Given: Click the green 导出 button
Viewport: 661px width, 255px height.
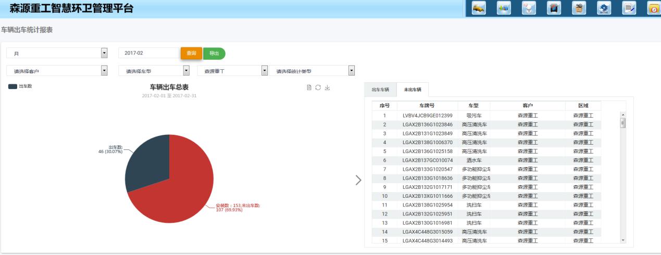Looking at the screenshot, I should [214, 53].
